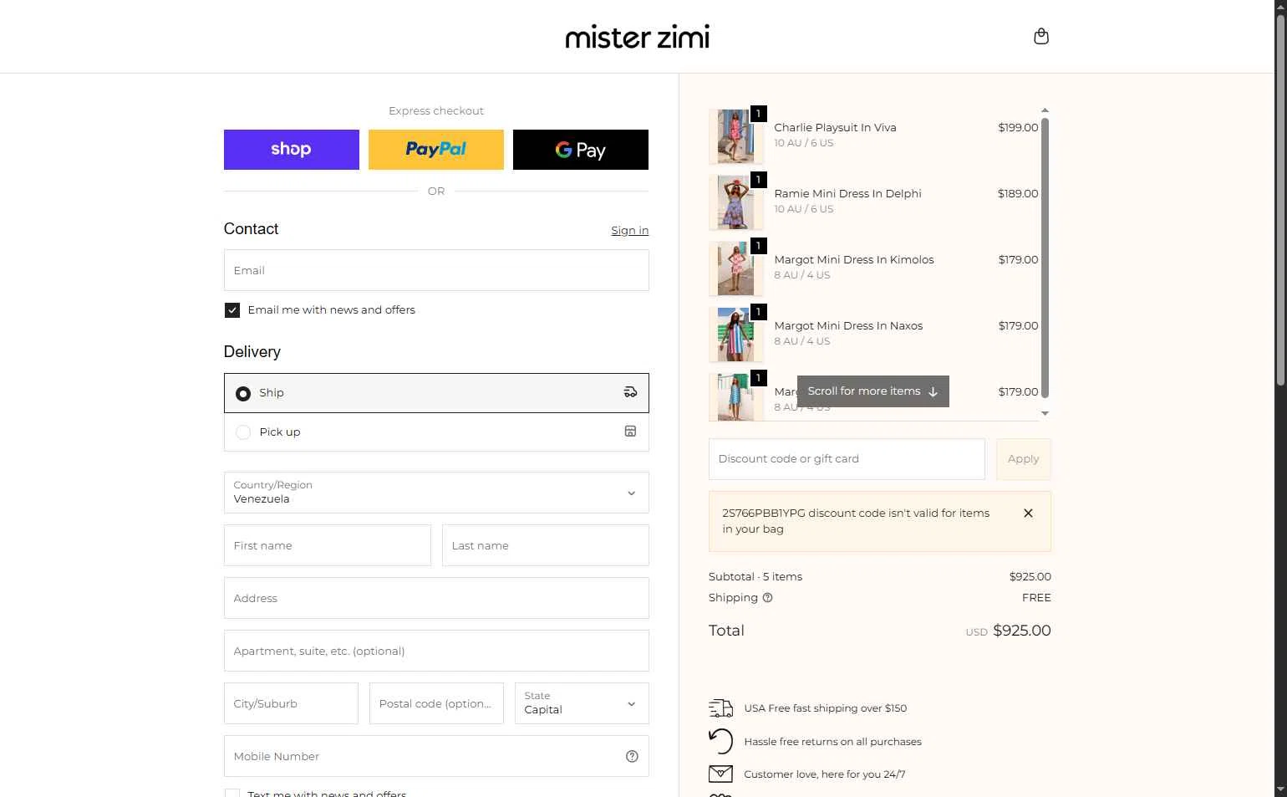Focus the City/Suburb field
This screenshot has width=1287, height=797.
[x=291, y=703]
